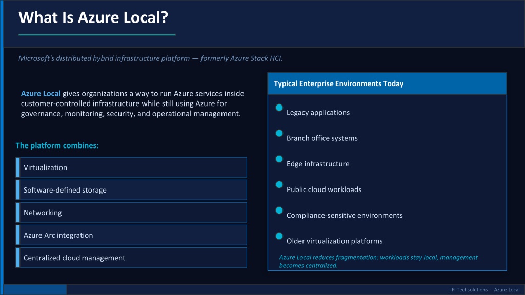The image size is (525, 295).
Task: Click the bullet dot beside Compliance-sensitive environments
Action: point(279,210)
